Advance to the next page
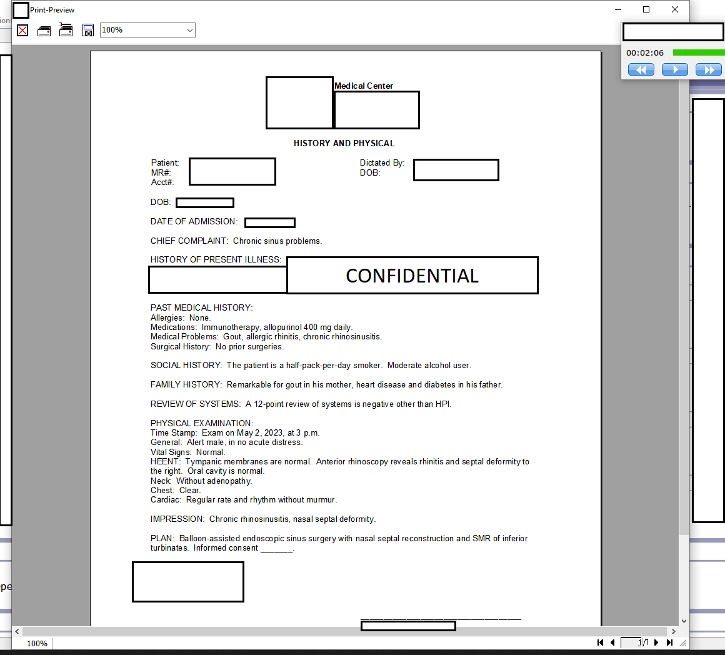 656,642
